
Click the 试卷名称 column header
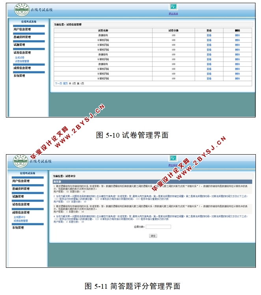pyautogui.click(x=103, y=30)
